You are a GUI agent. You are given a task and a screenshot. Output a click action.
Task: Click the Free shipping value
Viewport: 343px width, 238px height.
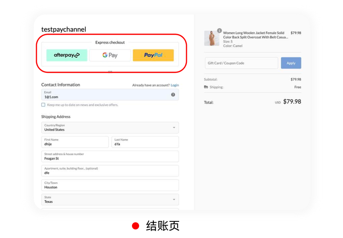click(298, 87)
